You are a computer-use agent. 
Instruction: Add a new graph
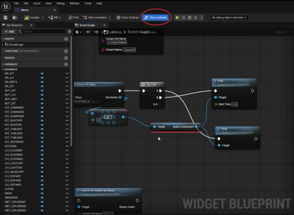pos(66,39)
